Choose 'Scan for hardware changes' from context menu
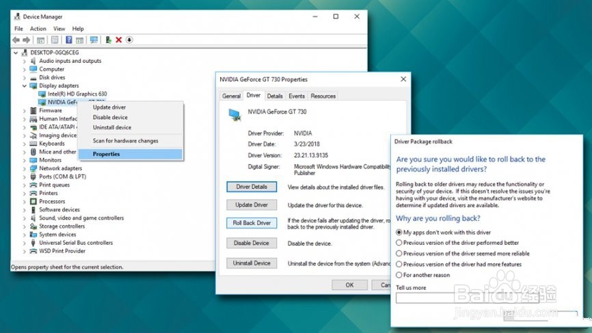This screenshot has width=592, height=333. click(x=131, y=141)
